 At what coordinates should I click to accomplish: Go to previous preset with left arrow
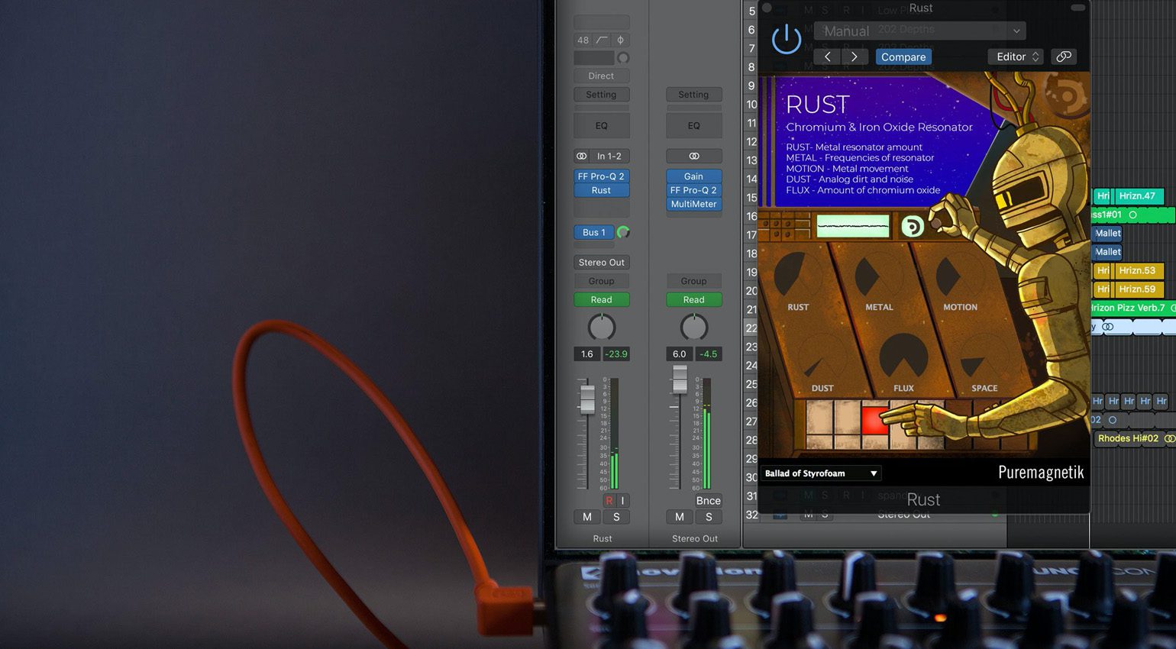[x=827, y=57]
